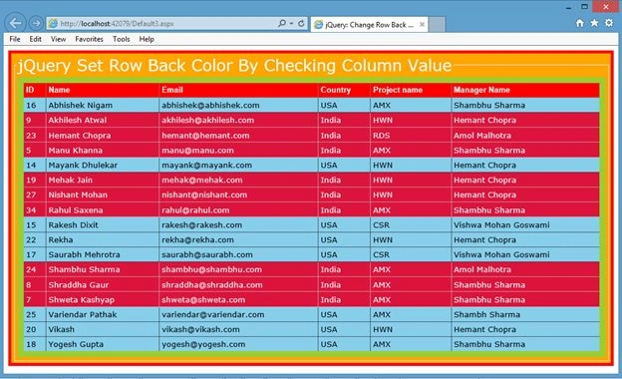Select the Rakesh Dixit cell
The width and height of the screenshot is (622, 379).
[103, 225]
